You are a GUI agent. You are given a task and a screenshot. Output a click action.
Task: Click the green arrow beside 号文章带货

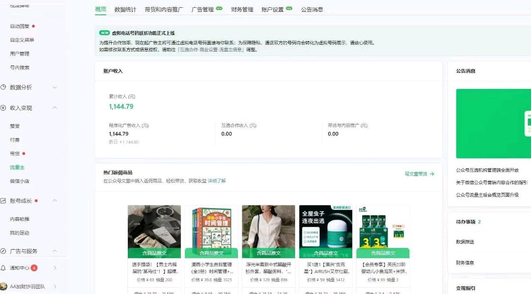431,174
